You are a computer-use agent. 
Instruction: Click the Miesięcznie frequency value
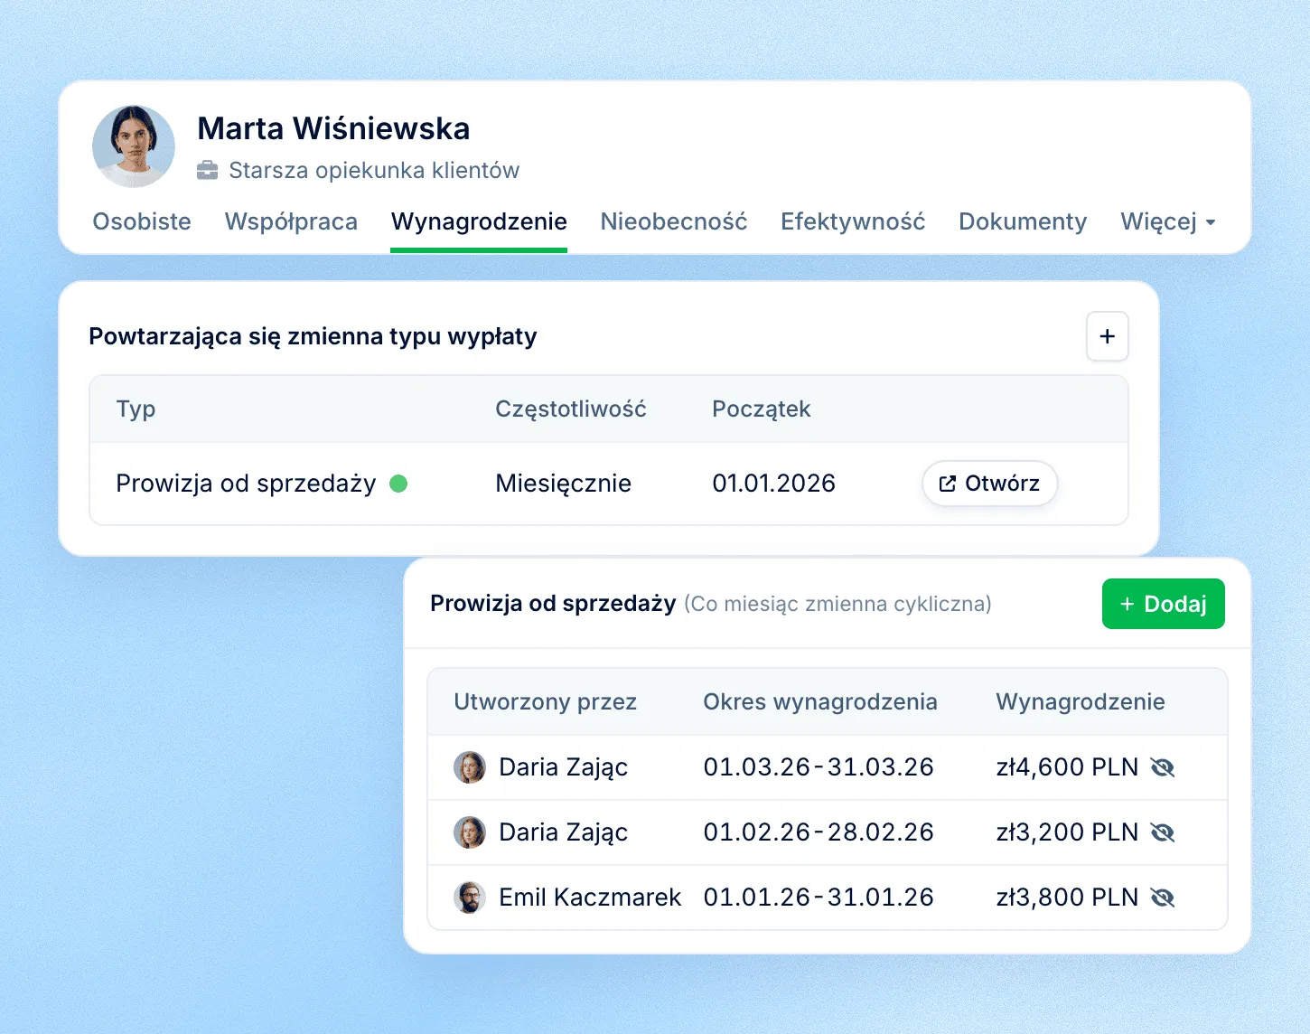click(x=563, y=484)
